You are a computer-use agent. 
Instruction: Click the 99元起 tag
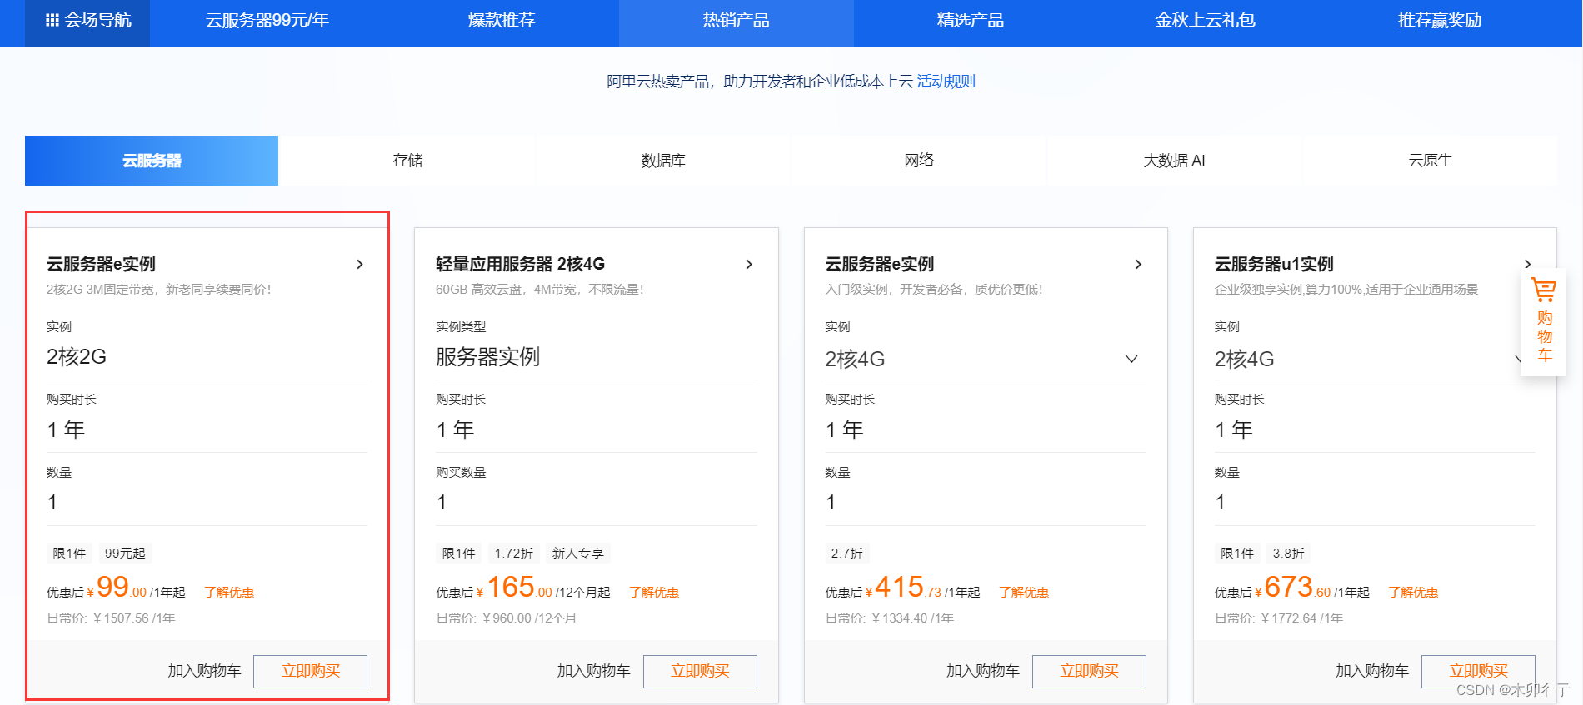(x=125, y=554)
